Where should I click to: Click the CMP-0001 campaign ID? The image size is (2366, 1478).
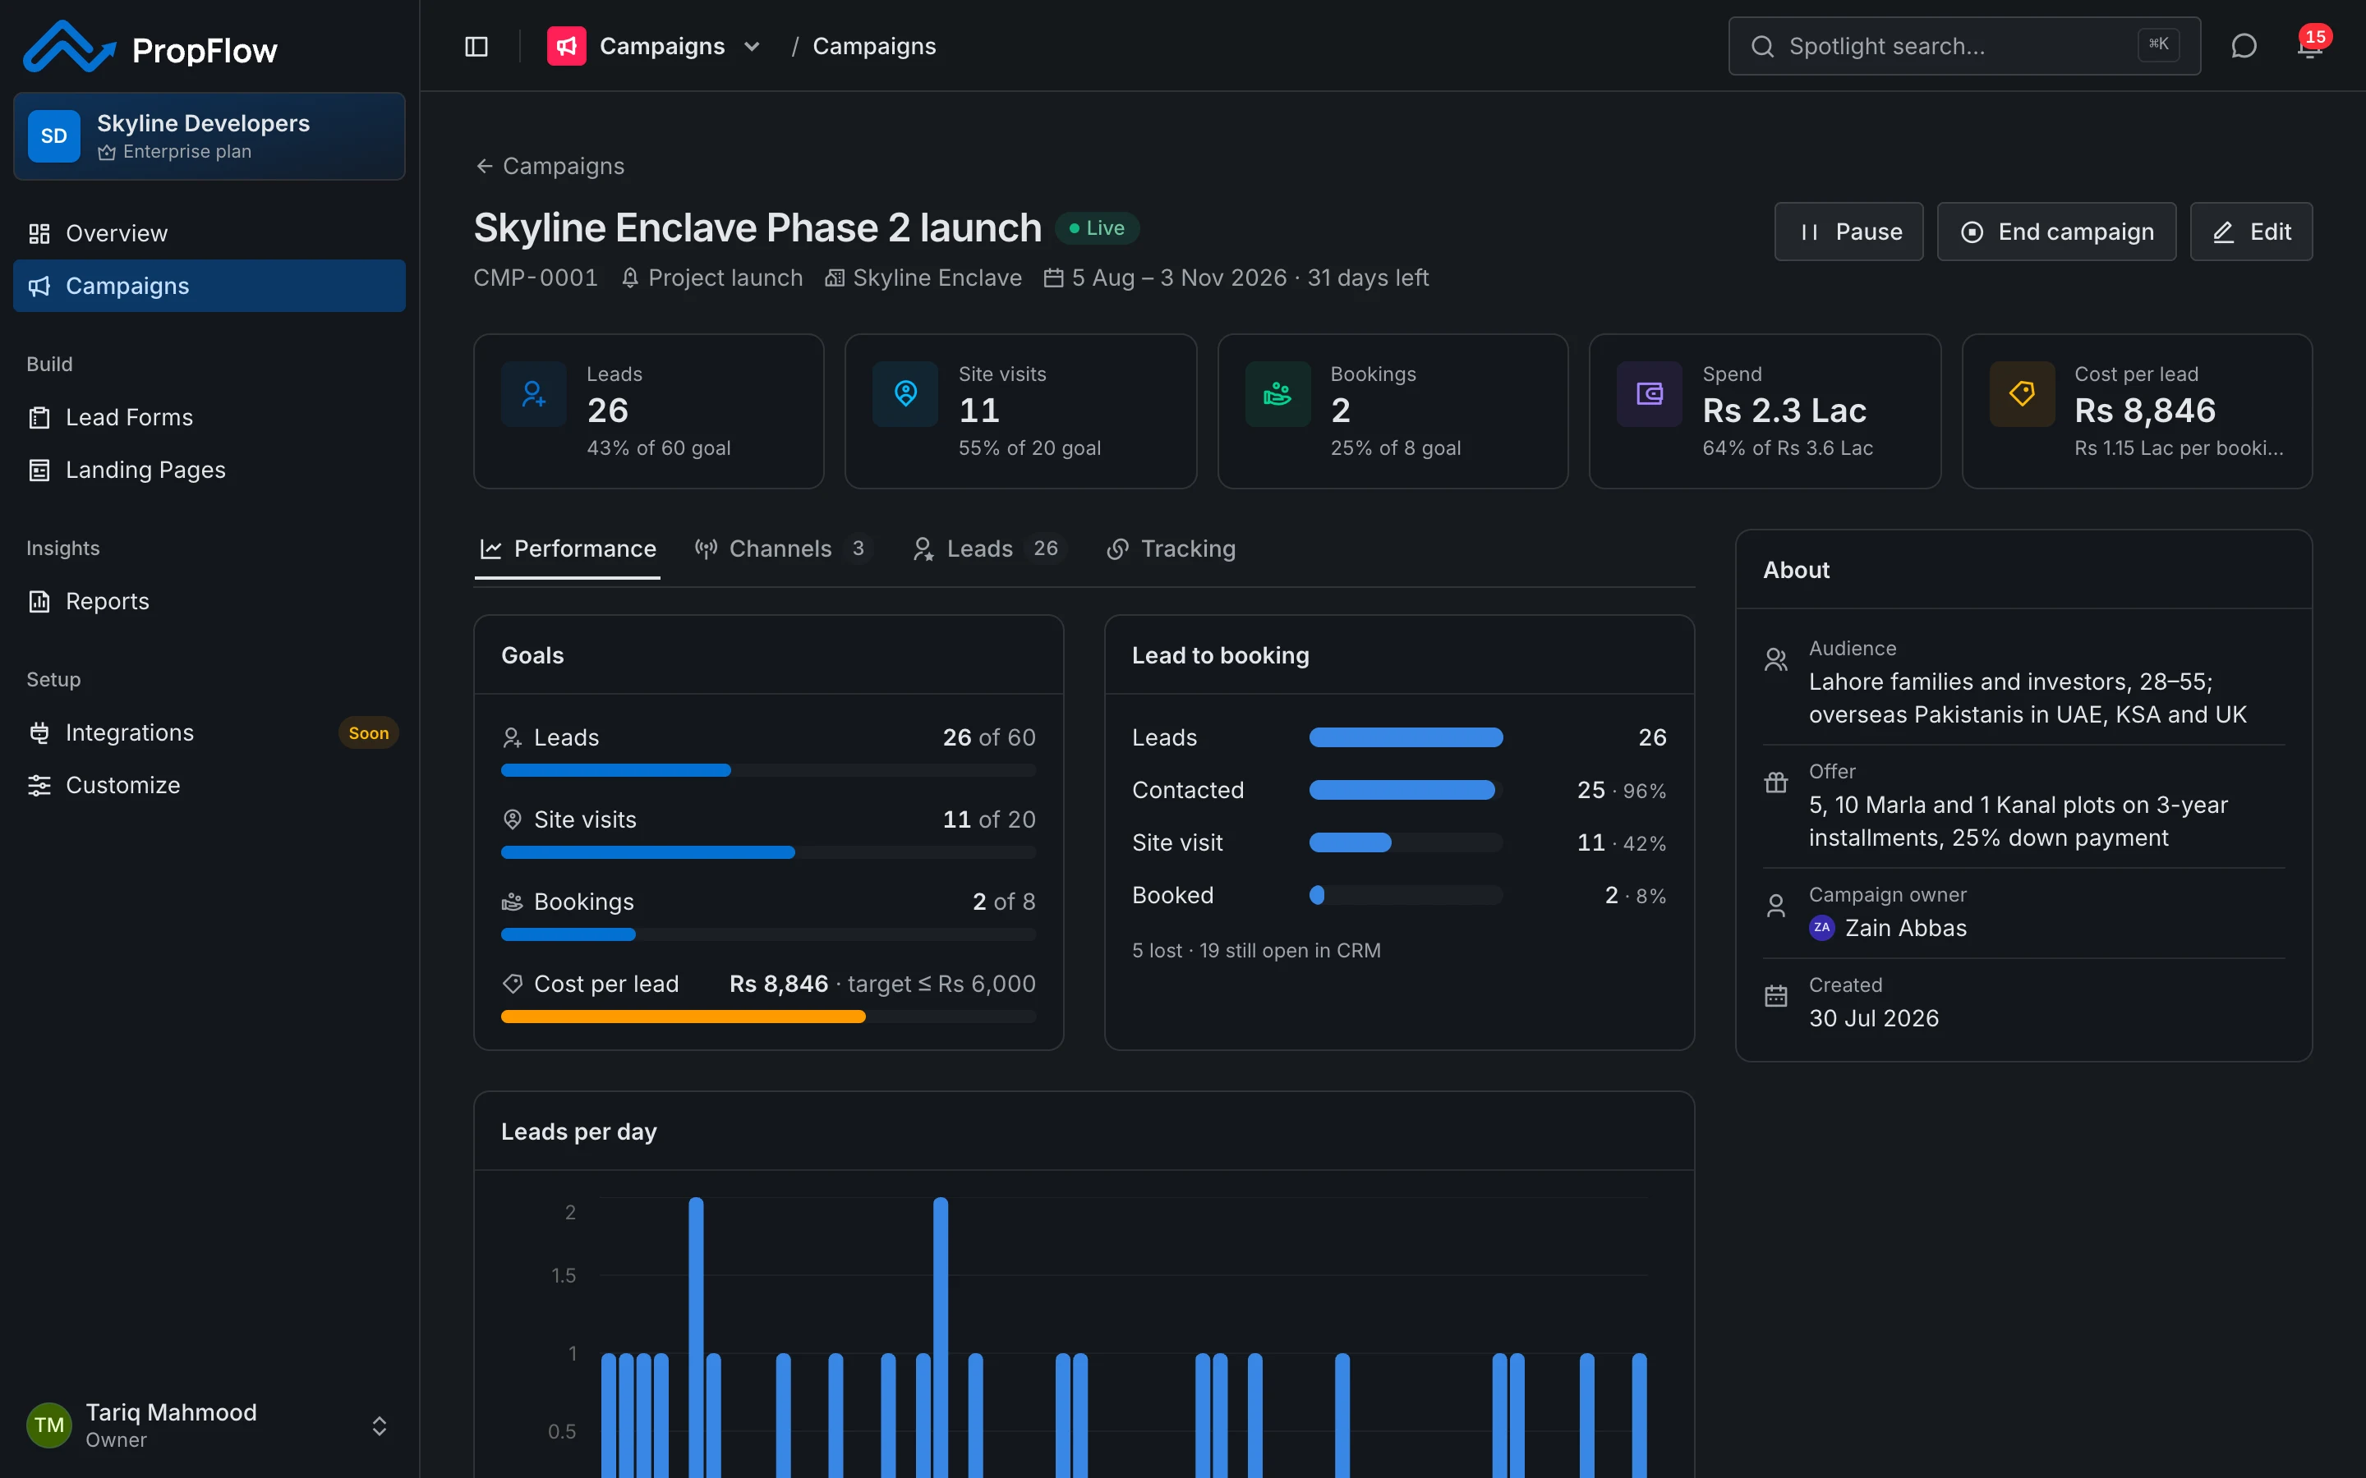[x=536, y=278]
